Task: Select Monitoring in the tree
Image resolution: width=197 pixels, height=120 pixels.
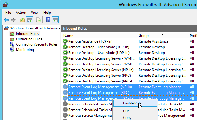Action: click(x=25, y=50)
